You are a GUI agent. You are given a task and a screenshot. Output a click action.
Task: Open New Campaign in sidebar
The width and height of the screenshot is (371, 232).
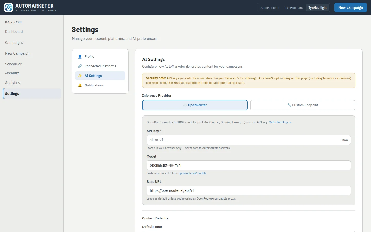pos(32,53)
